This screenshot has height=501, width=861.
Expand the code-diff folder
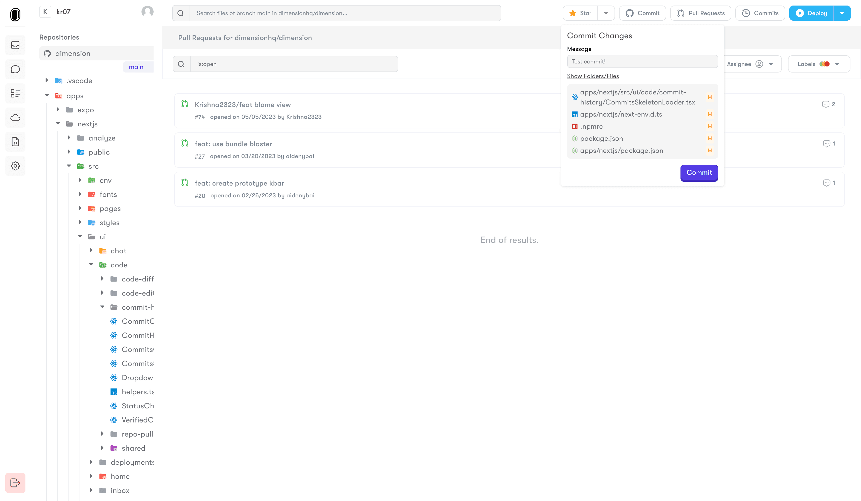pyautogui.click(x=102, y=278)
